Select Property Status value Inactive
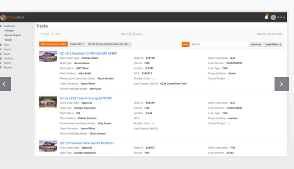 [233, 118]
